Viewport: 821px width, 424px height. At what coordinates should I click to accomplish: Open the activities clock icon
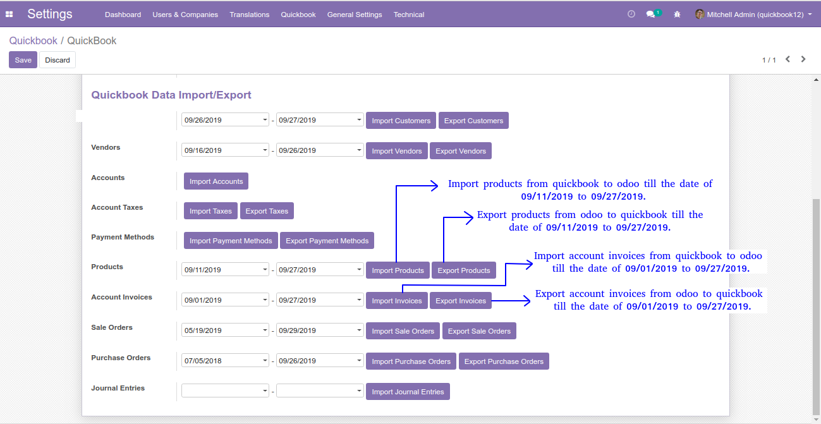pyautogui.click(x=631, y=14)
